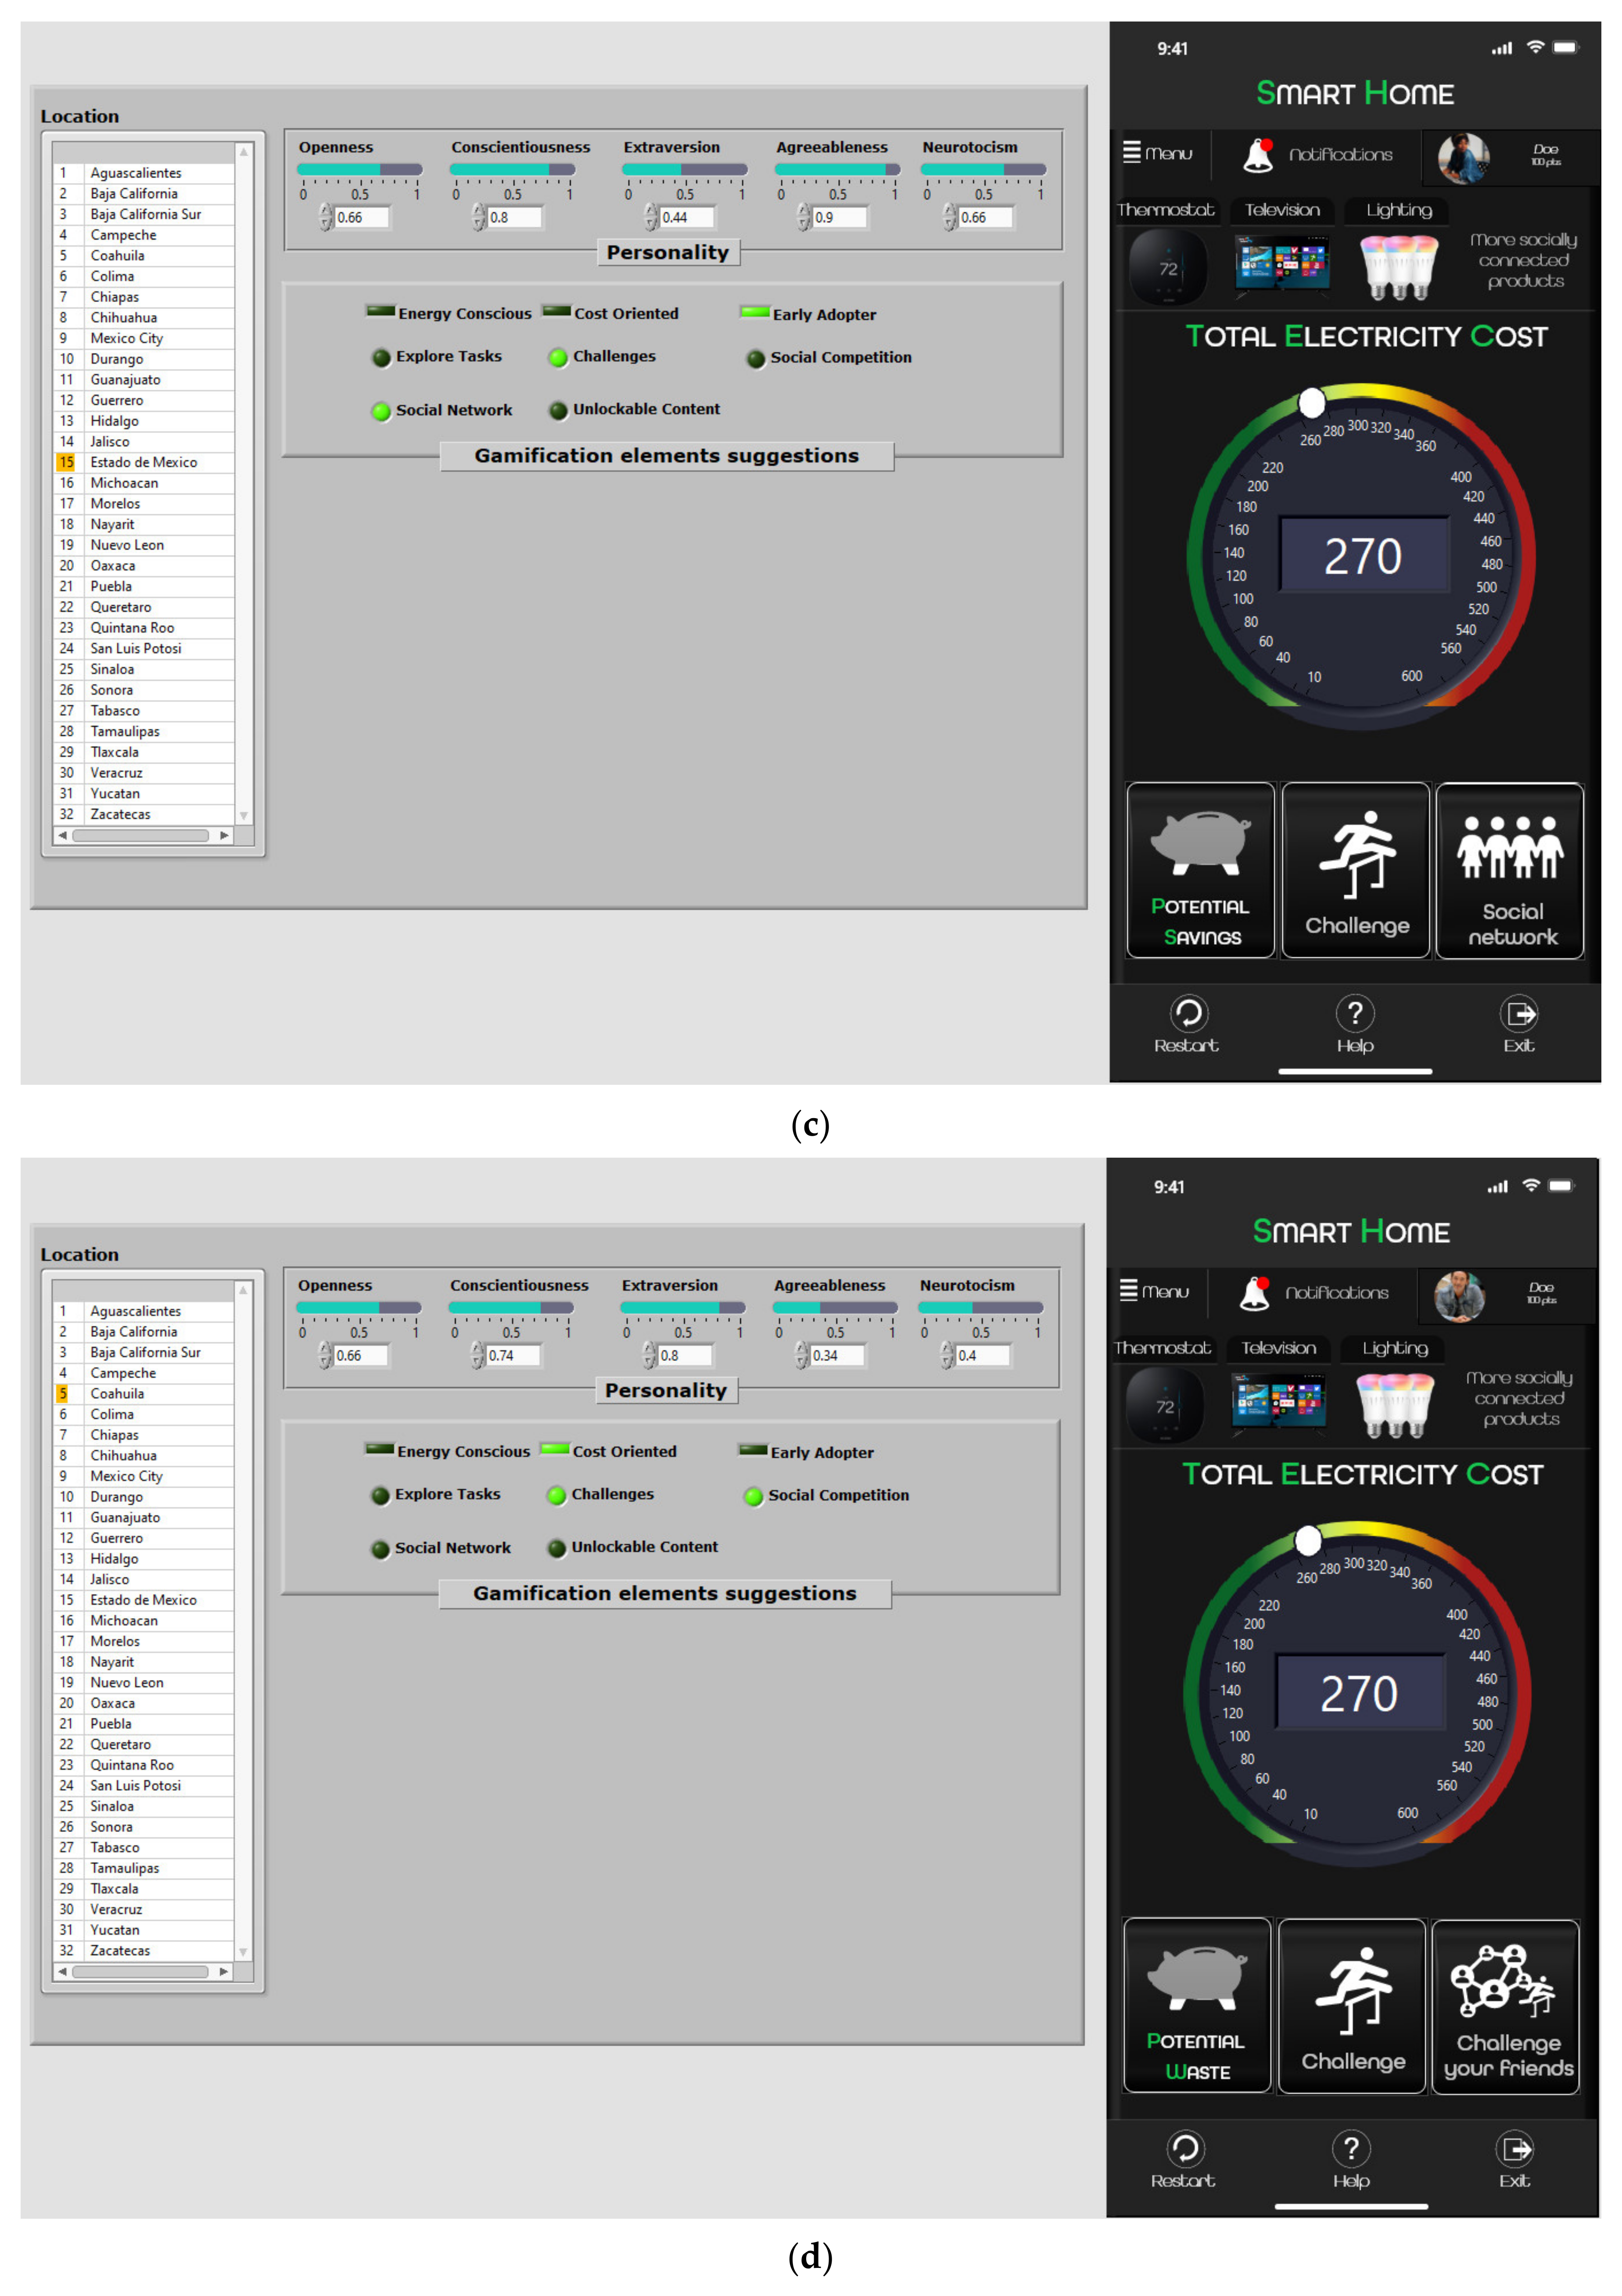Click the Restart icon in top phone
This screenshot has width=1622, height=2296.
coord(1188,1013)
